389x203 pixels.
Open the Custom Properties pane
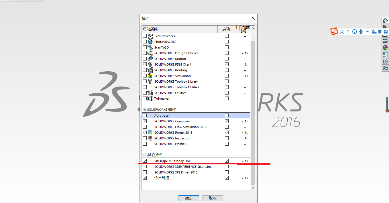click(x=385, y=54)
